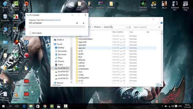The image size is (193, 109).
Task: Select the CodeIntegrity folder
Action: point(84,69)
